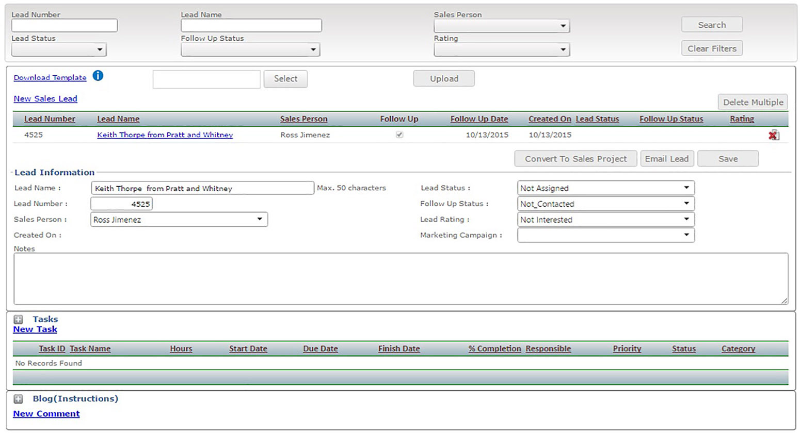Open Keith Thorpe from Pratt and Whitney lead
The width and height of the screenshot is (800, 433).
coord(165,135)
